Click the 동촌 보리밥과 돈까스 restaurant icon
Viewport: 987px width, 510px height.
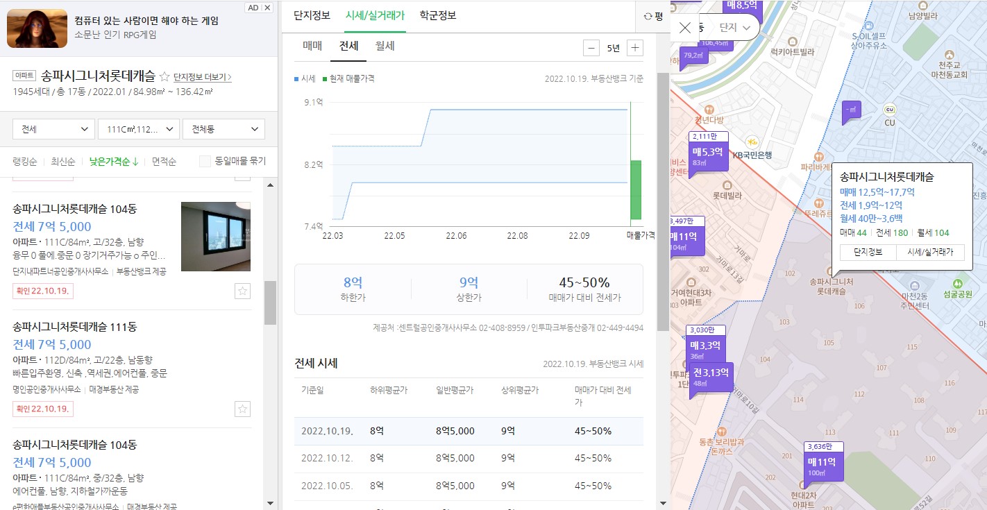722,432
